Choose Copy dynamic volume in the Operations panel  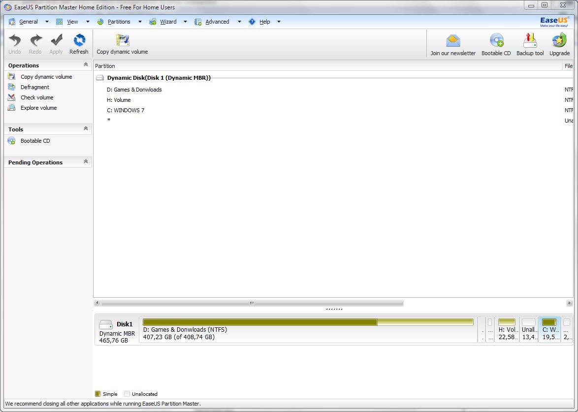46,77
